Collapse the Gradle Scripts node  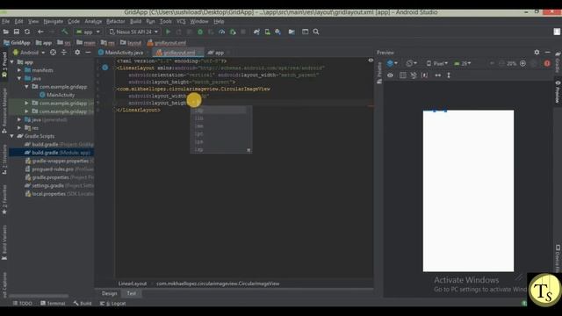click(11, 136)
